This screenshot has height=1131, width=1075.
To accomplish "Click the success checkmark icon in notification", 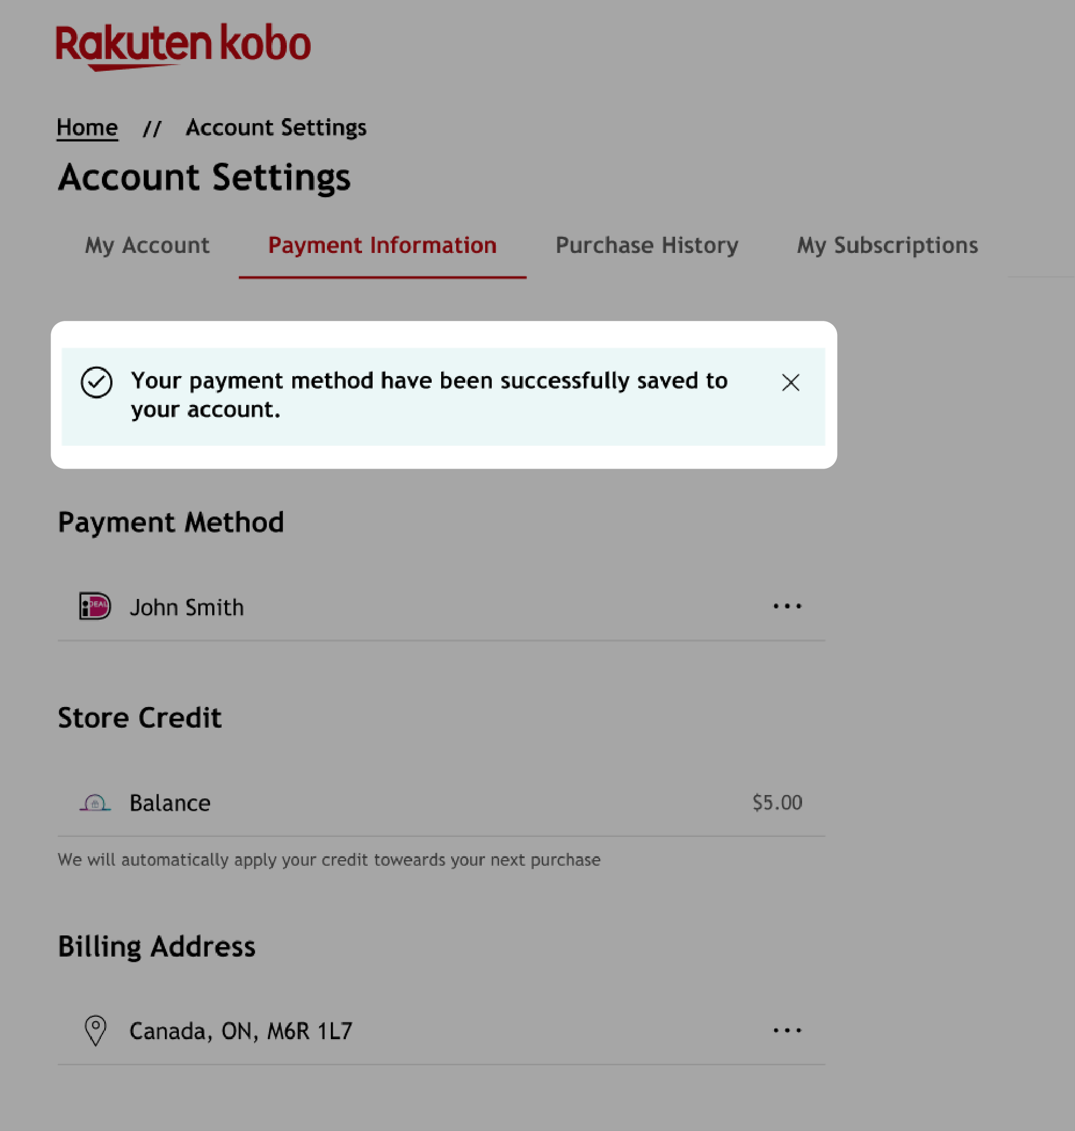I will coord(96,382).
